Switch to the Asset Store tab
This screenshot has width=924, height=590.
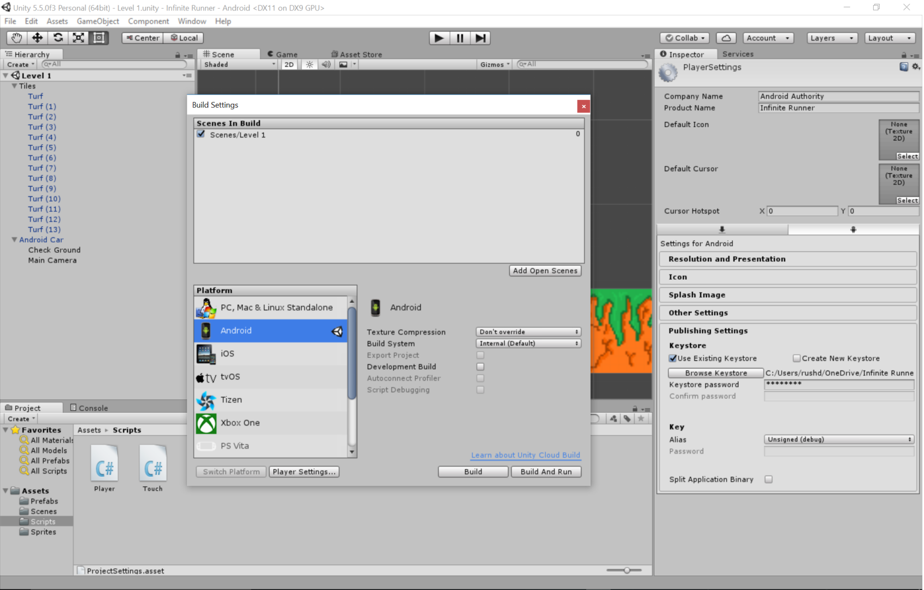pos(357,55)
